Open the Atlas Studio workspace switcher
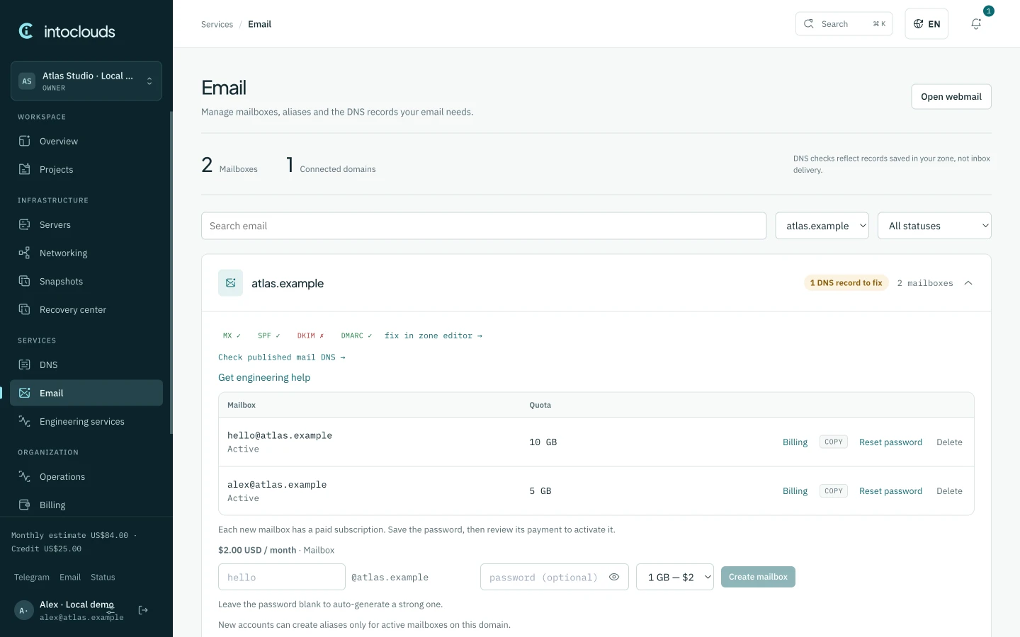Viewport: 1020px width, 637px height. tap(86, 81)
